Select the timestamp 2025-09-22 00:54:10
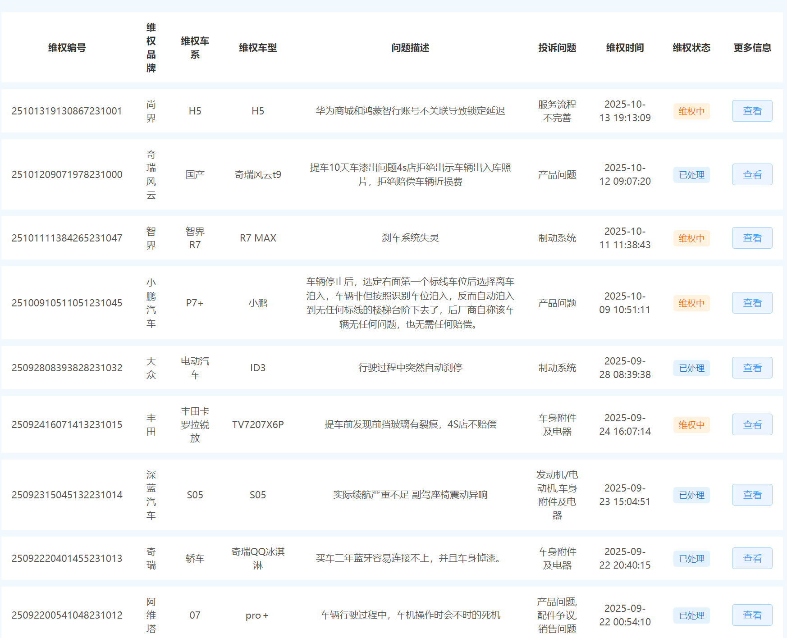Viewport: 787px width, 638px height. [625, 615]
